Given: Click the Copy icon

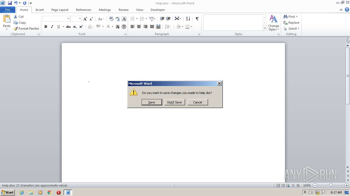Looking at the screenshot, I should point(16,23).
